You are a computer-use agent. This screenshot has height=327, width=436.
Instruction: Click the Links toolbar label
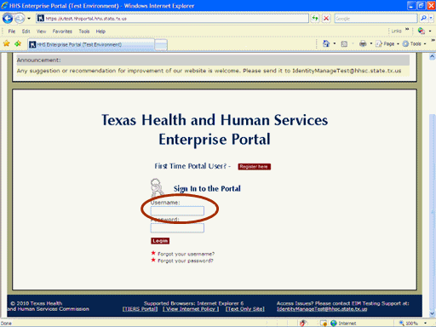(396, 31)
